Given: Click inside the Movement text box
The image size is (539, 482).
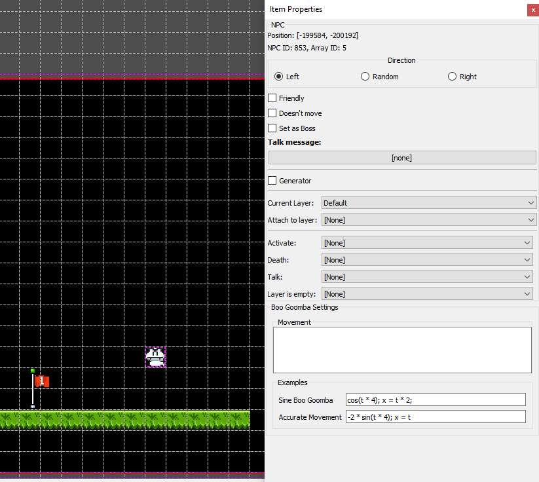Looking at the screenshot, I should pos(402,350).
